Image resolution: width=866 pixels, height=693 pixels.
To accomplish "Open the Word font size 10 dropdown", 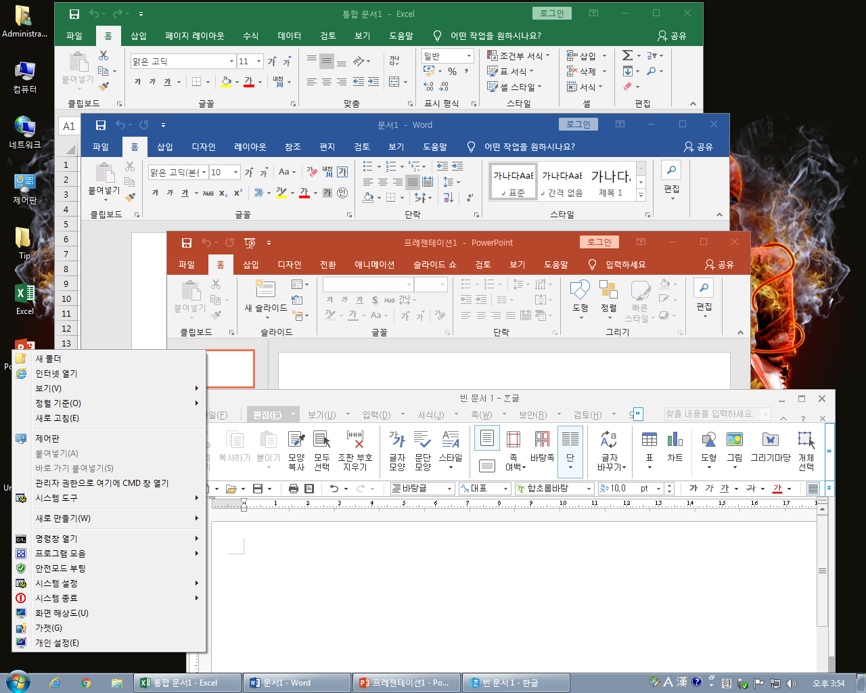I will [235, 172].
